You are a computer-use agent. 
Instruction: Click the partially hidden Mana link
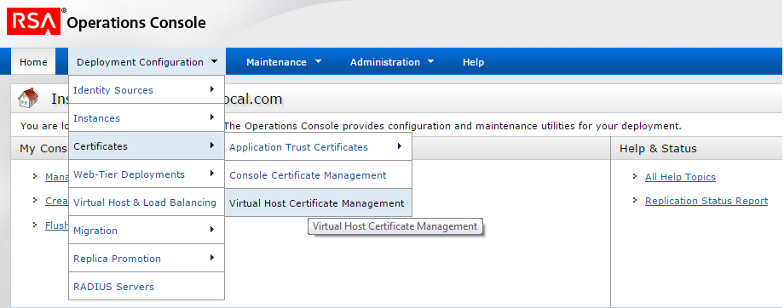56,177
